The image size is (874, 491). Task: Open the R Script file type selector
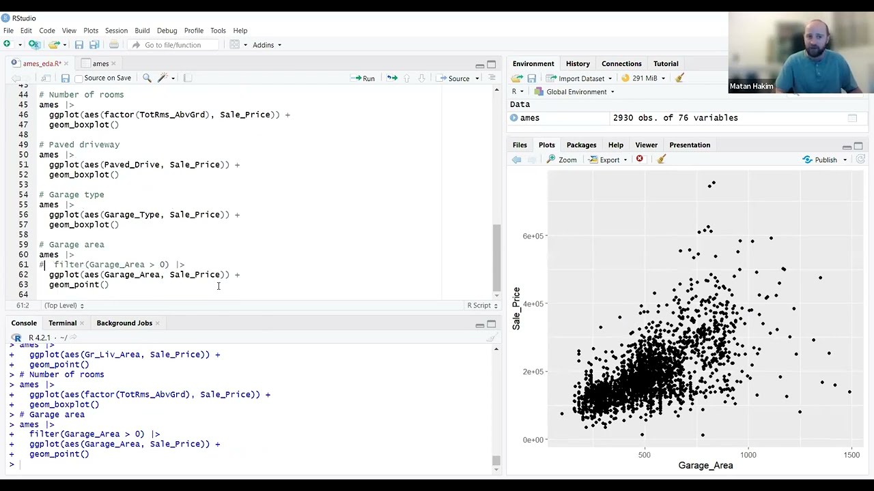coord(482,306)
